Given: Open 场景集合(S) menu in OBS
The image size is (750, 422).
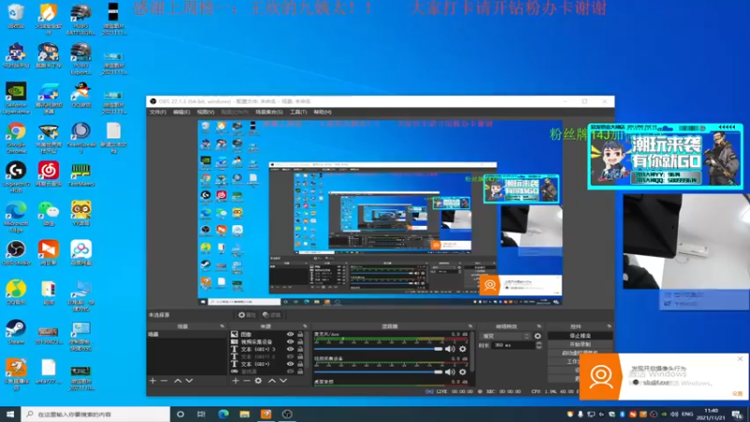Looking at the screenshot, I should tap(269, 112).
